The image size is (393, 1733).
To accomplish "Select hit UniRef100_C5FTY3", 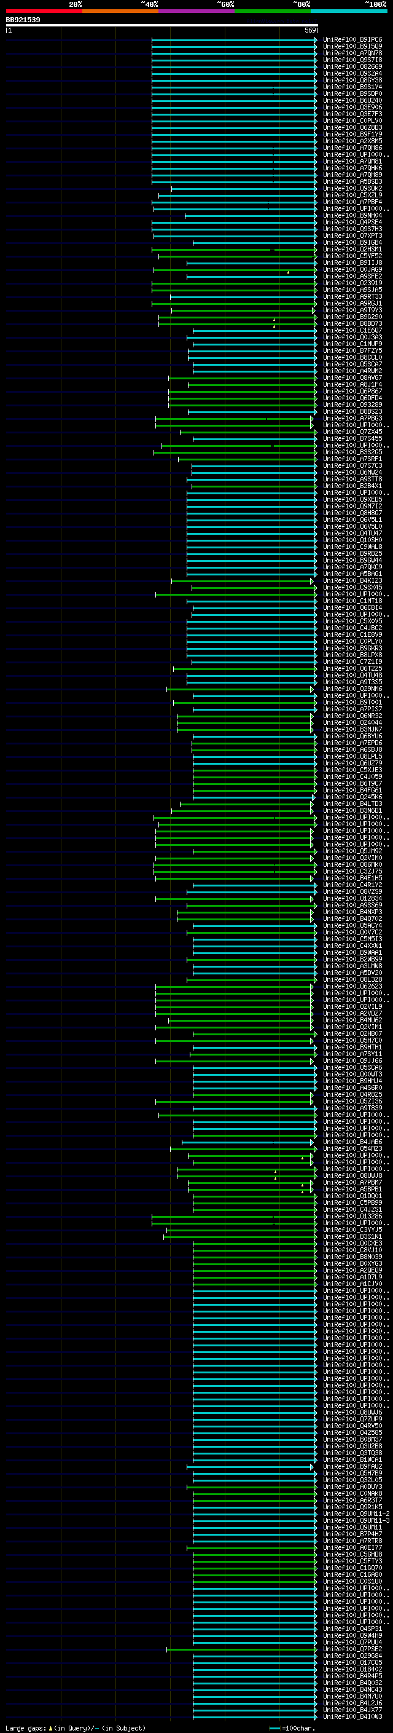I will click(352, 1561).
